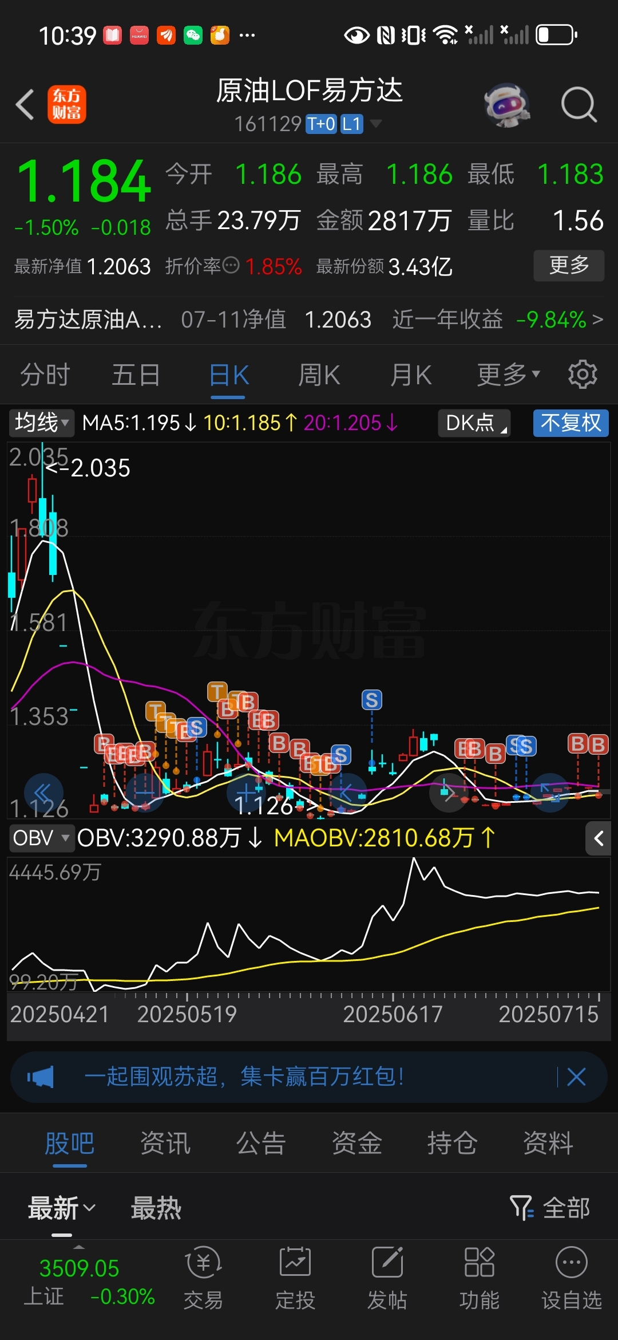
Task: Tap the back arrow icon
Action: (x=25, y=105)
